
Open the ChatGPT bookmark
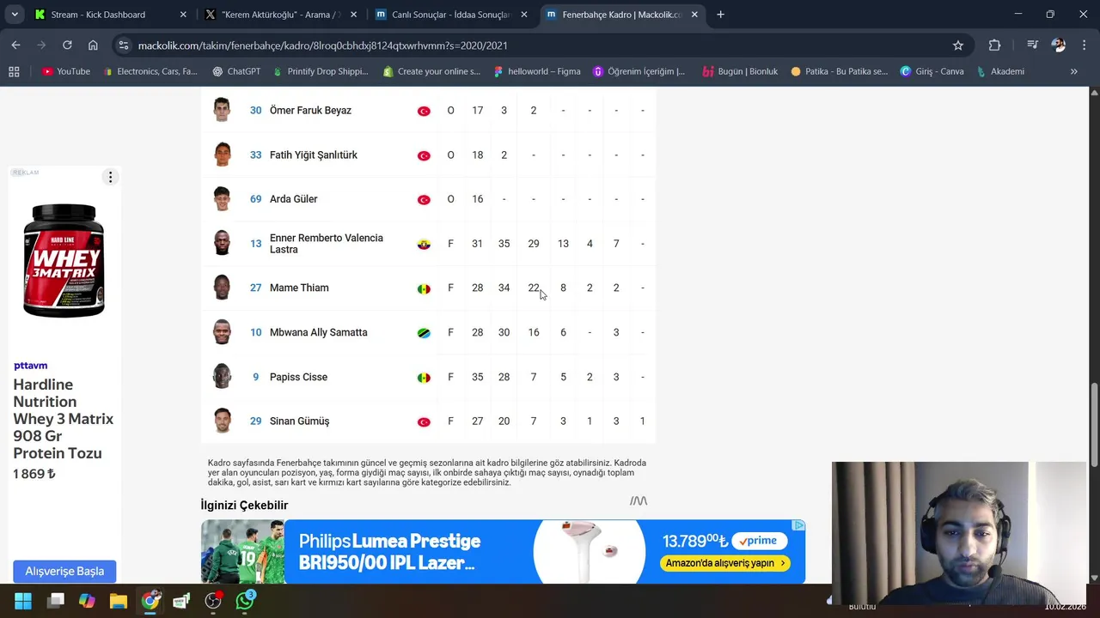tap(236, 71)
